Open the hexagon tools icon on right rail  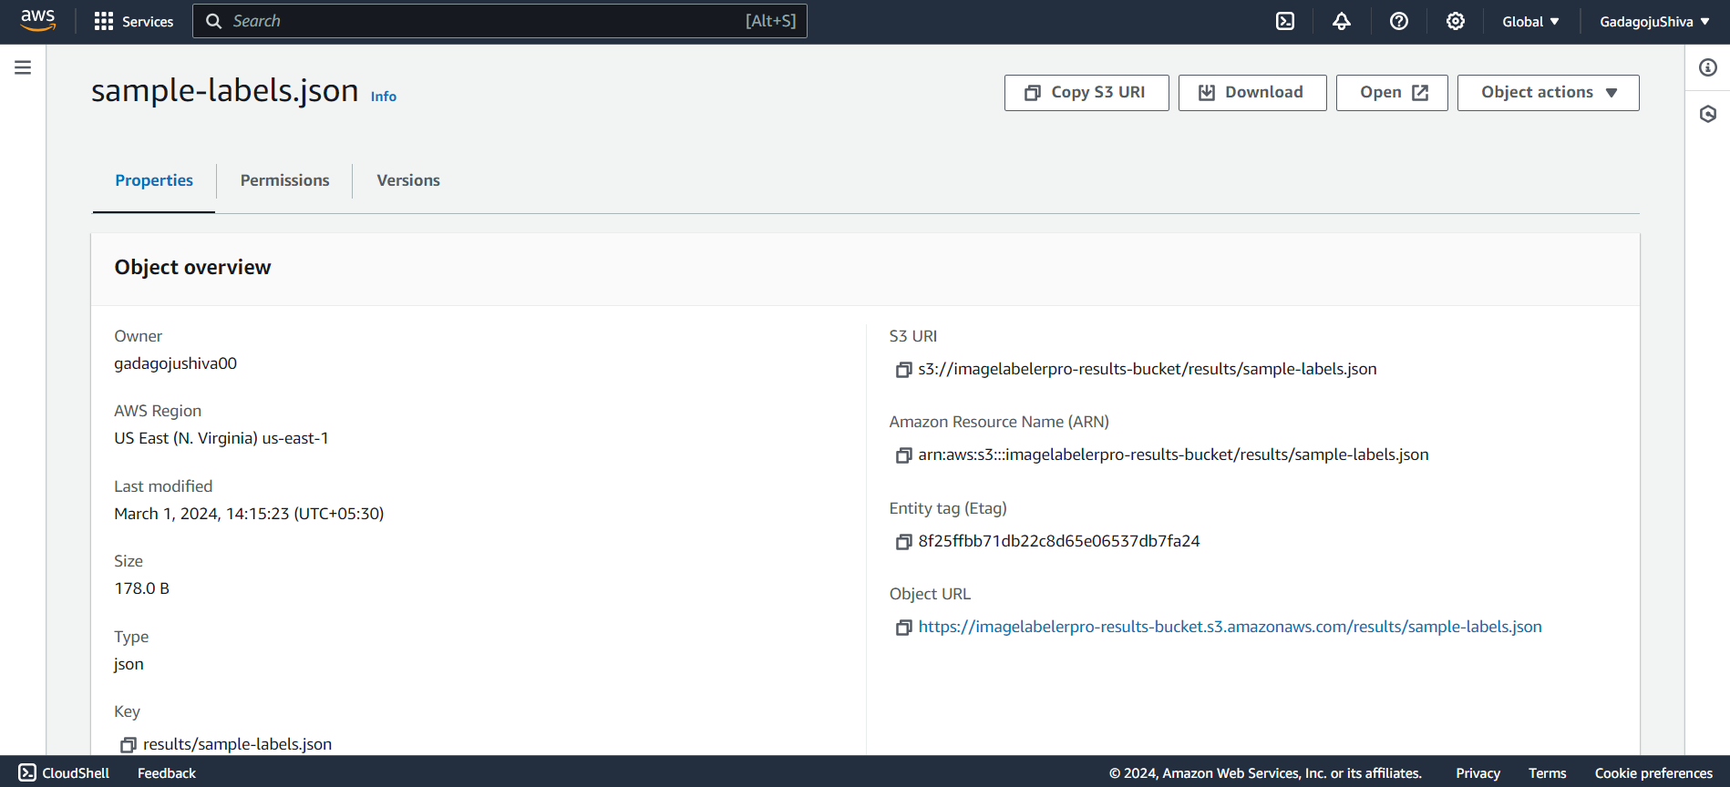click(1708, 114)
